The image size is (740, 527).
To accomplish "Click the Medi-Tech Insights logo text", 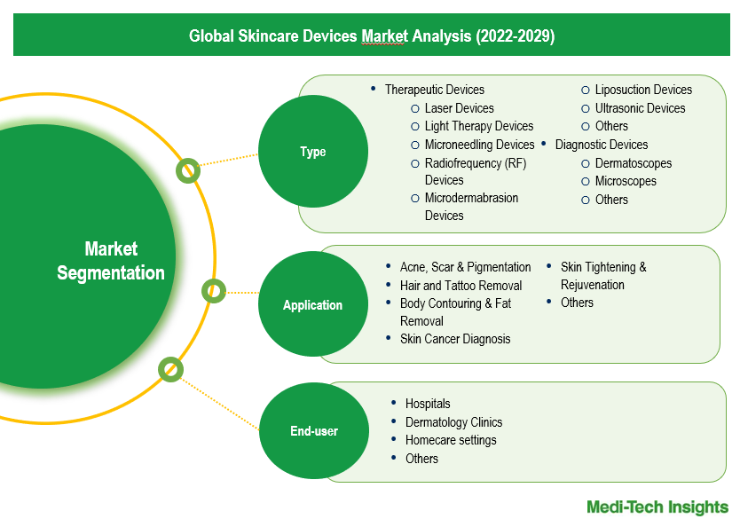I will [657, 507].
